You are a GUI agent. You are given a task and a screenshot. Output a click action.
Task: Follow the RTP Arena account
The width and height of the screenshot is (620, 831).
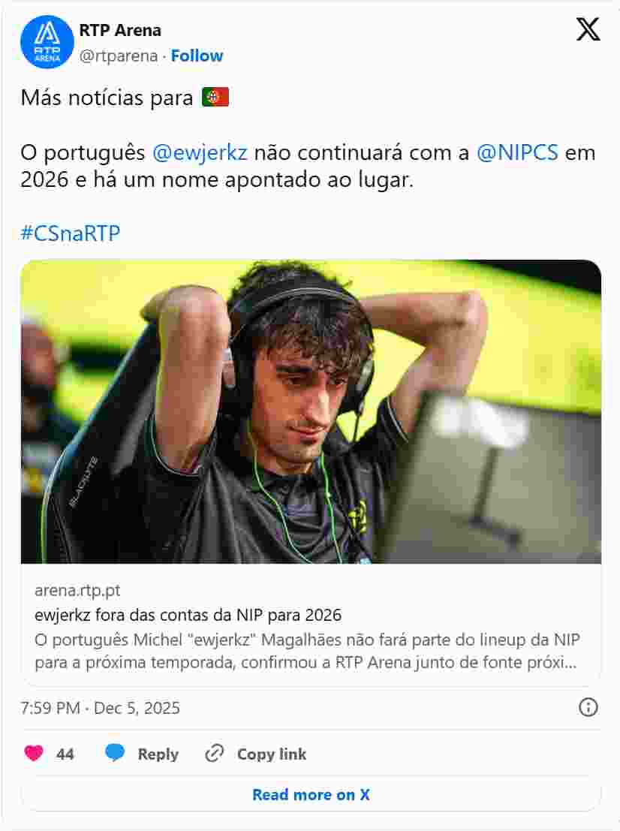pos(197,56)
